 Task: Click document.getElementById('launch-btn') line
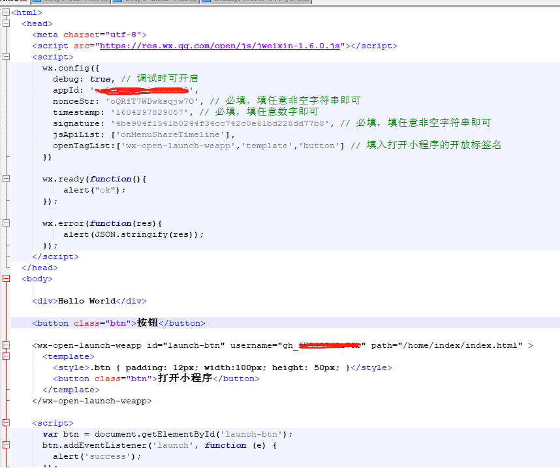point(168,434)
